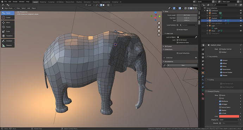Enable Lock To 3D Cursor checkbox
The image size is (243, 130).
tap(177, 40)
